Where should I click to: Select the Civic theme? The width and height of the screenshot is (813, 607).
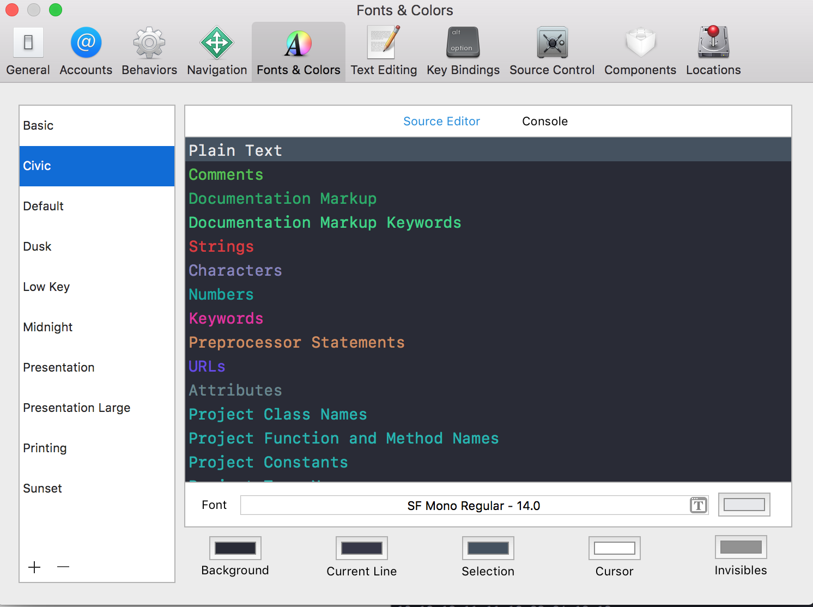(97, 166)
